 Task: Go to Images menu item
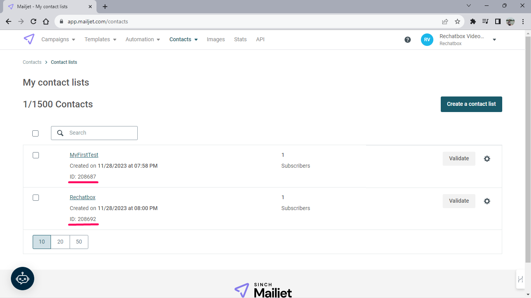point(216,39)
